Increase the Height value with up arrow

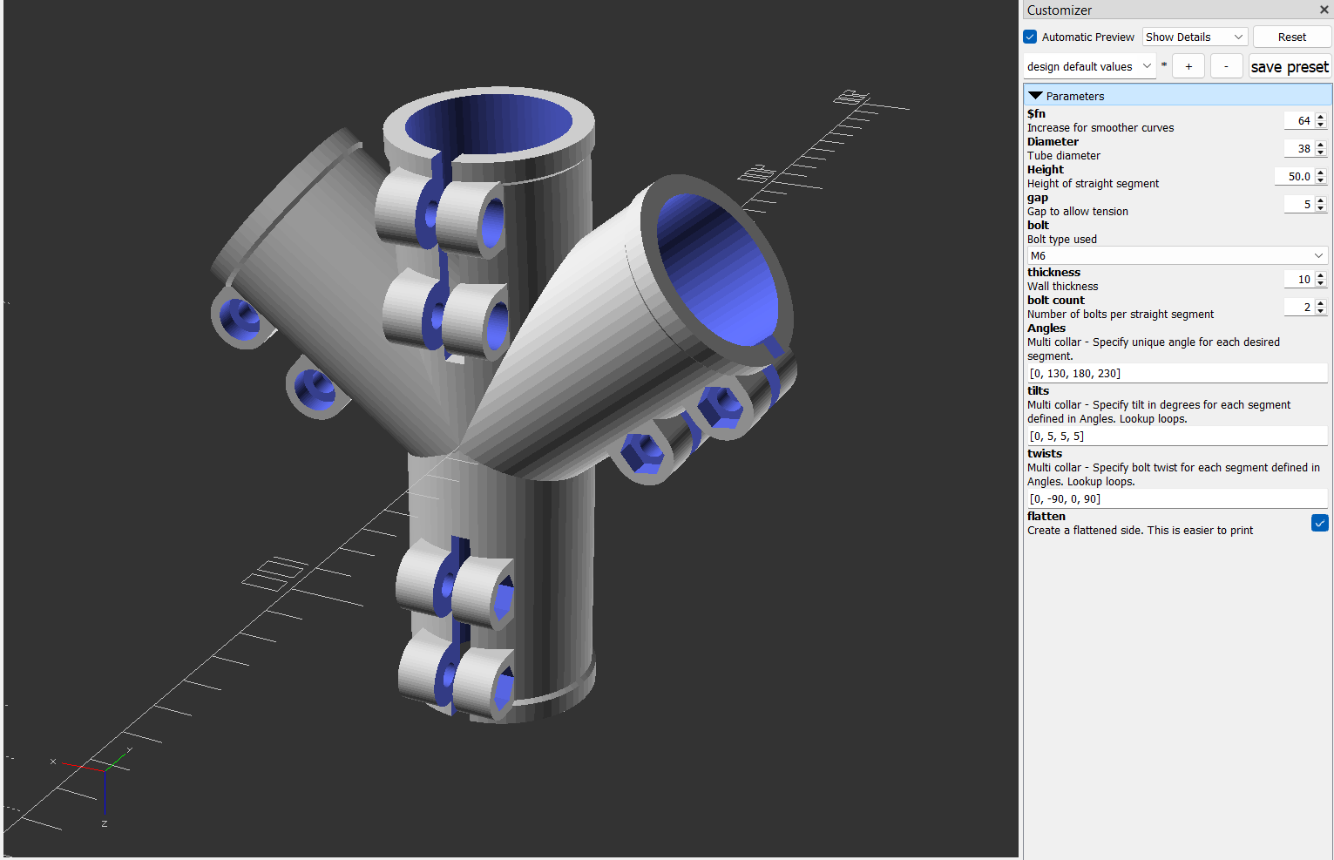pyautogui.click(x=1321, y=173)
